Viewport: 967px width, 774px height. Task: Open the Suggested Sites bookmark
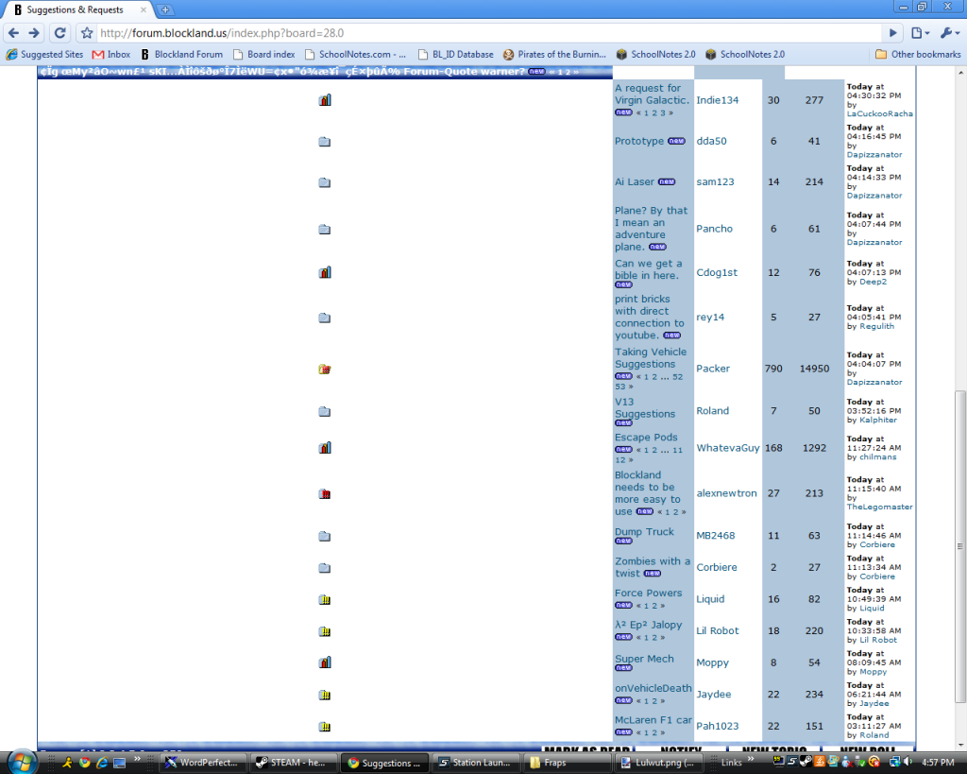tap(44, 54)
